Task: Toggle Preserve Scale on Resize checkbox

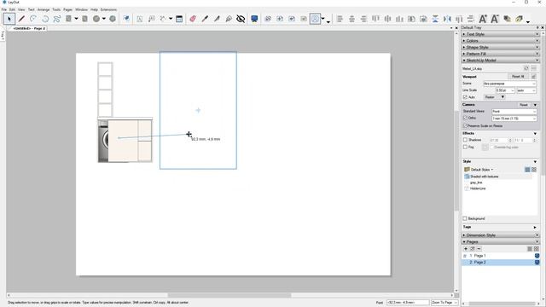Action: (x=465, y=125)
